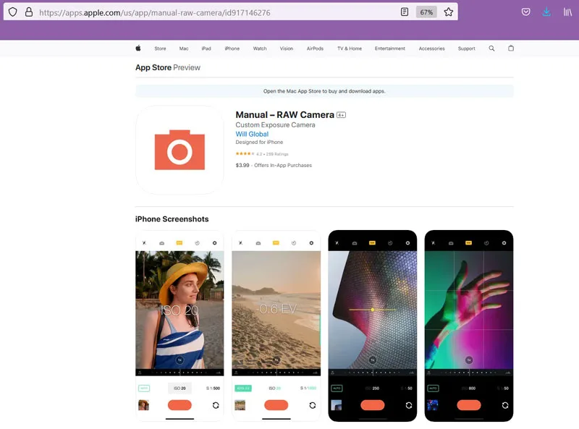The height and width of the screenshot is (429, 579).
Task: Open the Vision menu item
Action: click(287, 48)
